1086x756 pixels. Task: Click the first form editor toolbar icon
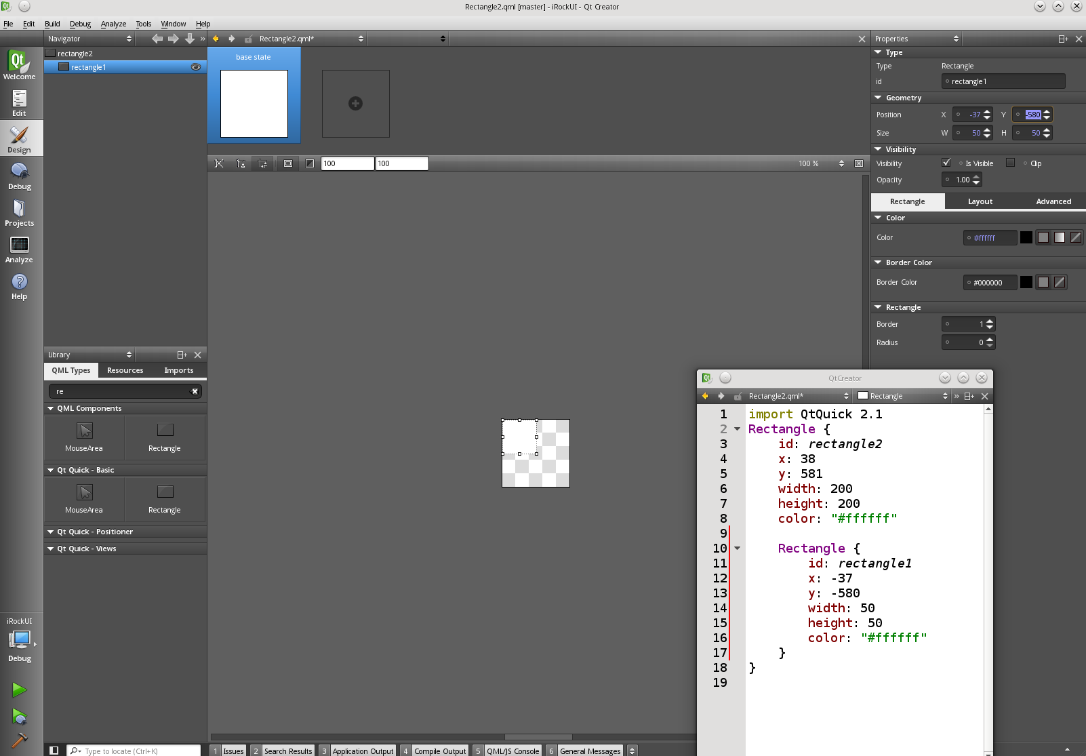(x=219, y=163)
